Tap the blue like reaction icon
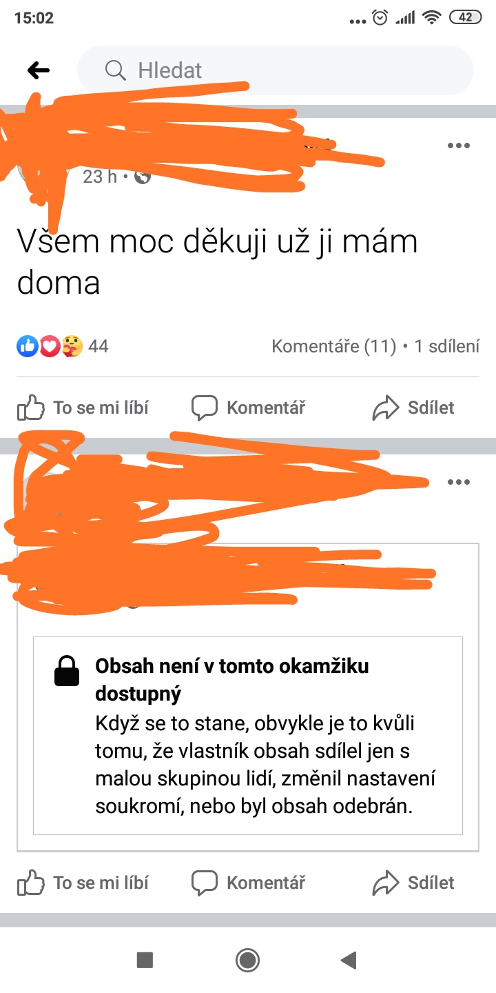496x993 pixels. point(27,346)
